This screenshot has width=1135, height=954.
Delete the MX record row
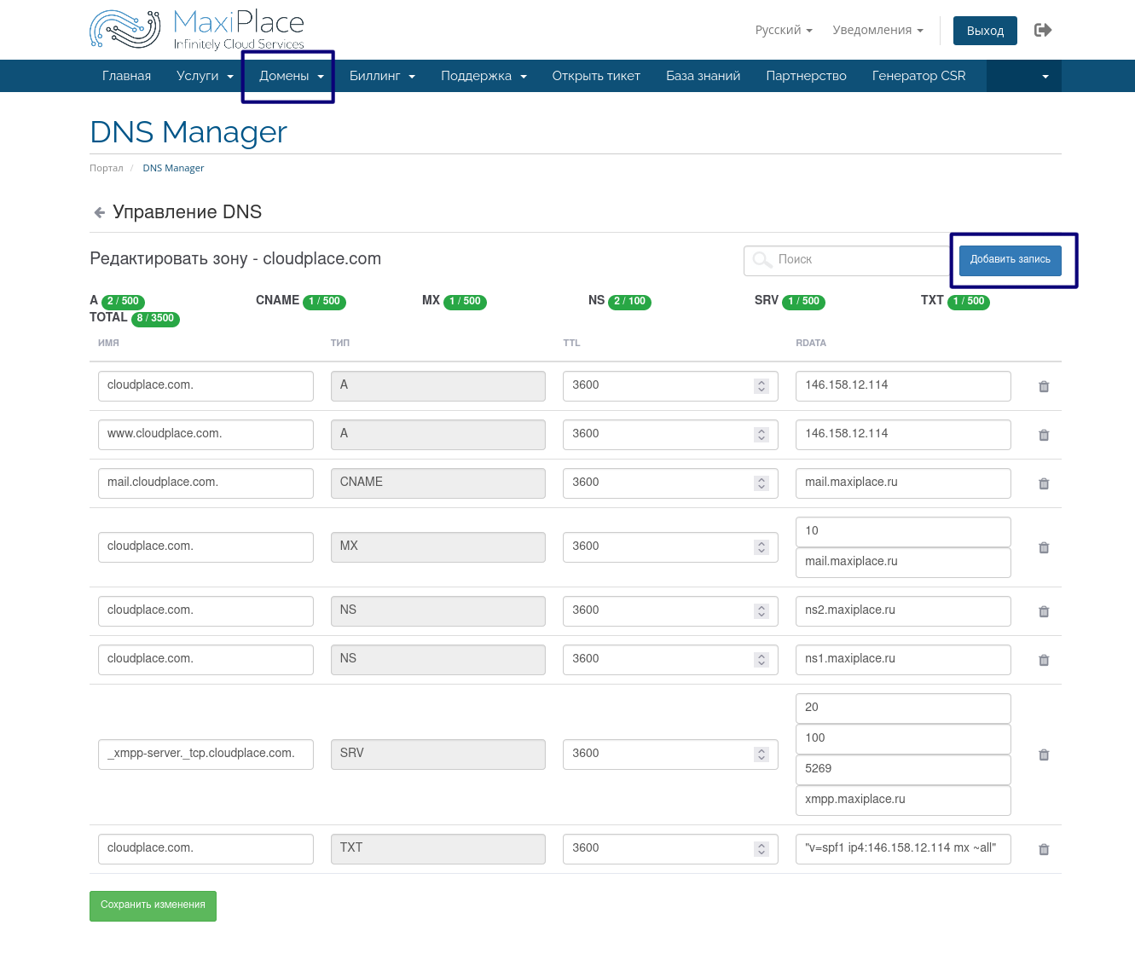pos(1044,547)
